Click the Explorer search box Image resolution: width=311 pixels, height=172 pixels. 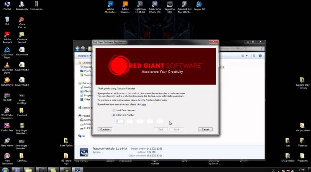point(242,49)
